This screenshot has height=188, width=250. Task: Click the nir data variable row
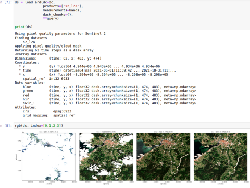click(x=109, y=99)
